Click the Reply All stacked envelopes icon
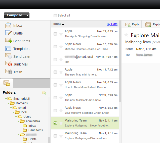The height and width of the screenshot is (143, 160). pos(148,24)
